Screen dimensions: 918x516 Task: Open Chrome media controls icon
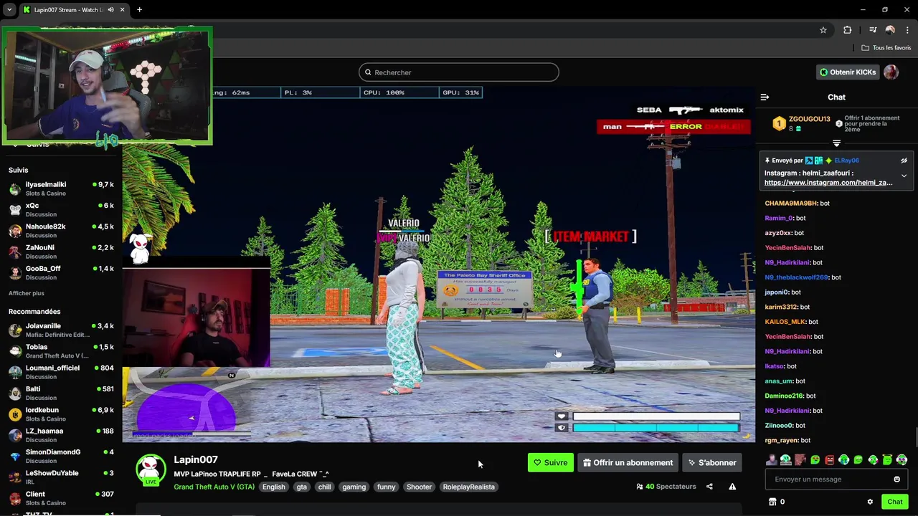pyautogui.click(x=873, y=30)
